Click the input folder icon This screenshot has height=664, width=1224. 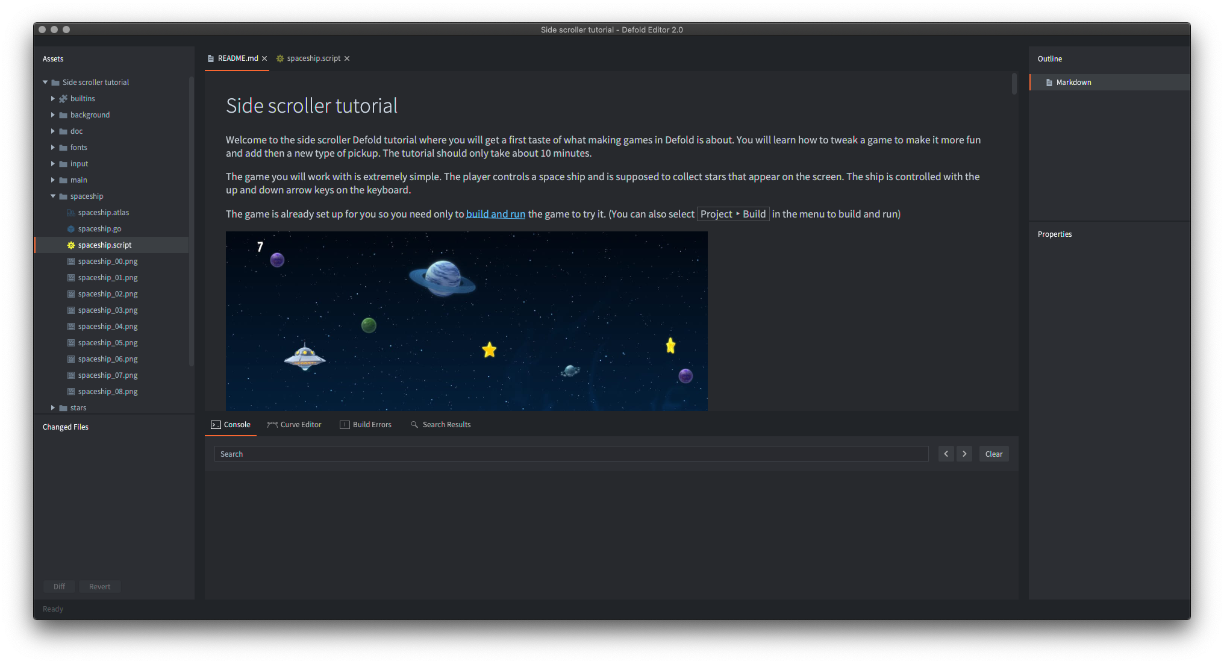(x=63, y=164)
